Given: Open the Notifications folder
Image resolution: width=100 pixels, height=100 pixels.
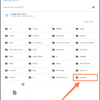Looking at the screenshot, I should coord(85,64).
